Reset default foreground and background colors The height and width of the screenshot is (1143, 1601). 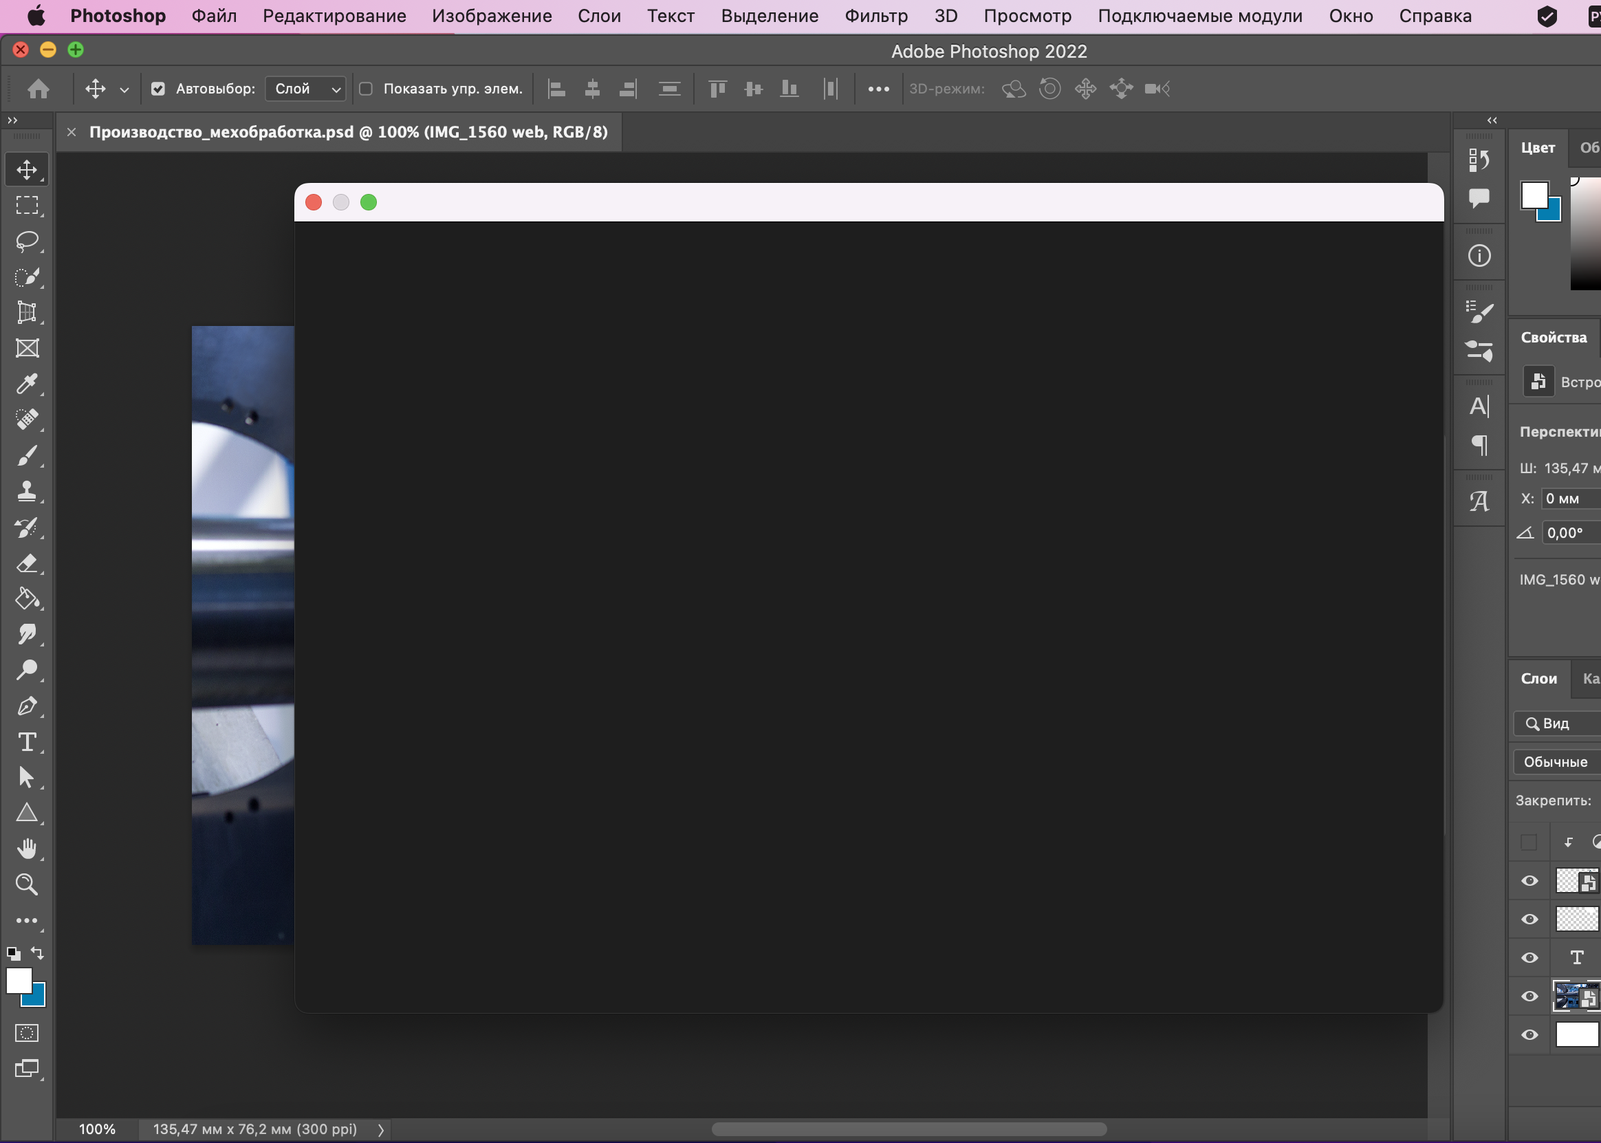coord(13,954)
